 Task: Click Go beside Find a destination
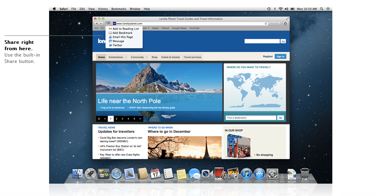280,118
